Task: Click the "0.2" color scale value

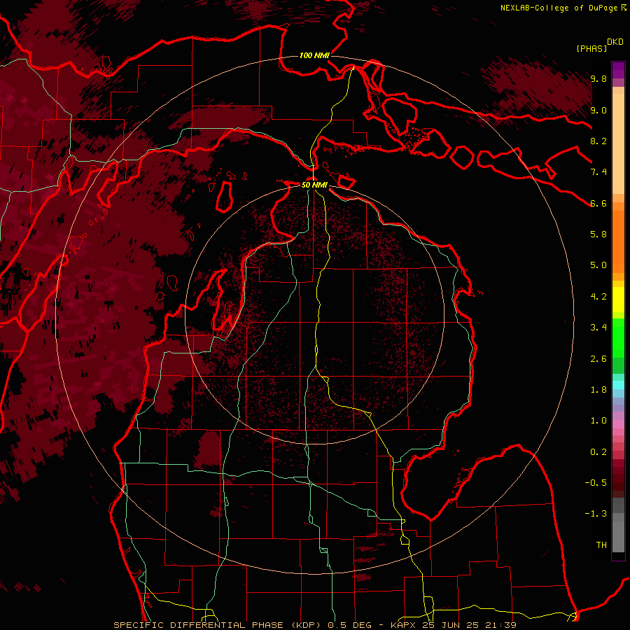Action: click(598, 452)
